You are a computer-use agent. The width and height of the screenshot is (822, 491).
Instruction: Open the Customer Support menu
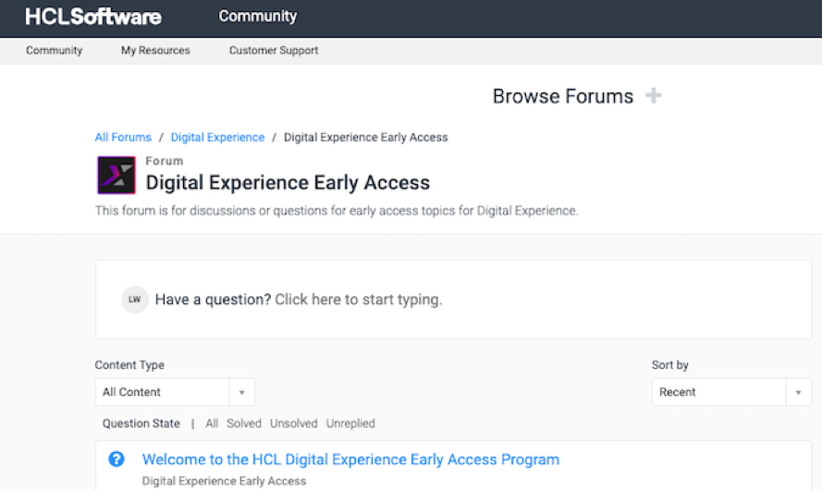[x=274, y=50]
